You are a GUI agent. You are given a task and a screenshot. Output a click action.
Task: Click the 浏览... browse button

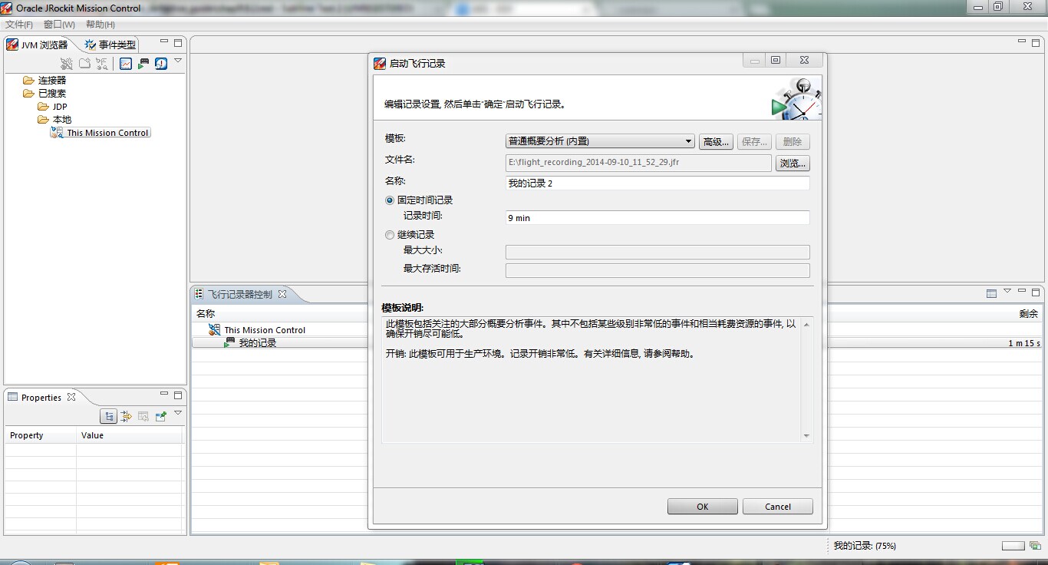(x=792, y=164)
